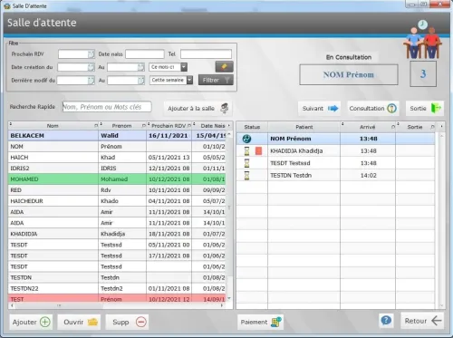Click waiting list vertical scrollbar
Screen dimensions: 453x338
pos(441,221)
